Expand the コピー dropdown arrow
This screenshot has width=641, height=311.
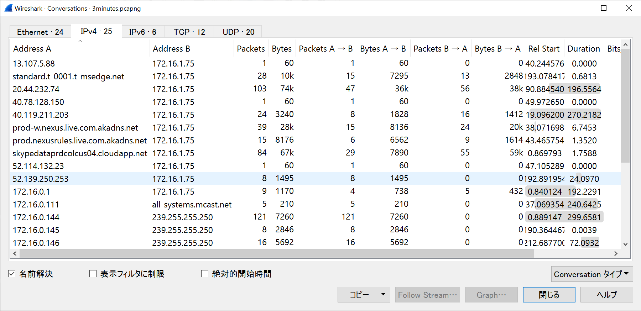pos(383,294)
